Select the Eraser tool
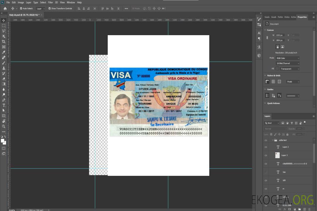 point(4,79)
